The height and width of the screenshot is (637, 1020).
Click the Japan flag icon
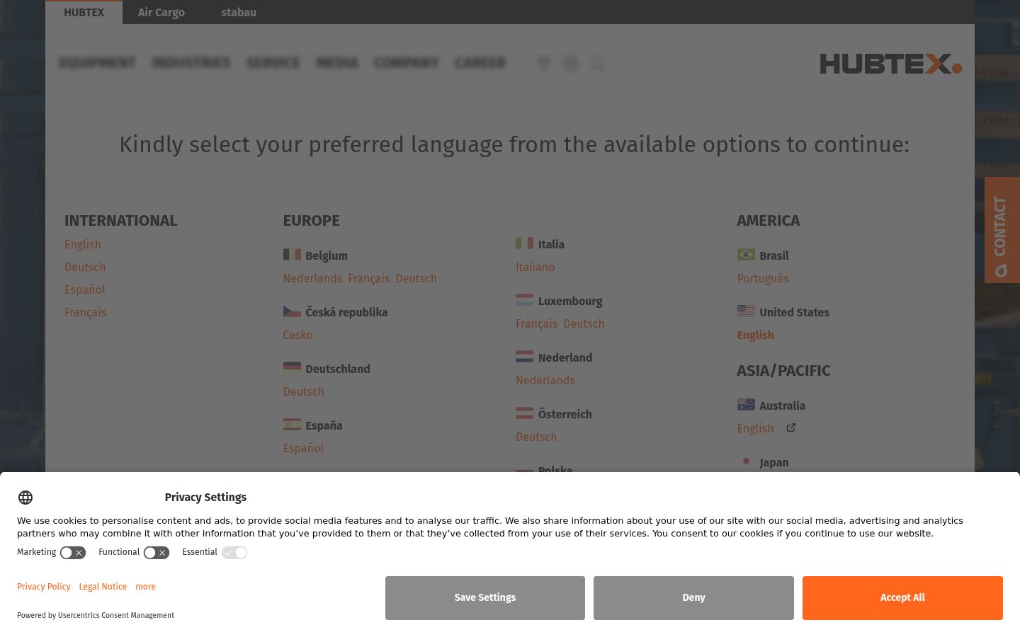coord(746,461)
